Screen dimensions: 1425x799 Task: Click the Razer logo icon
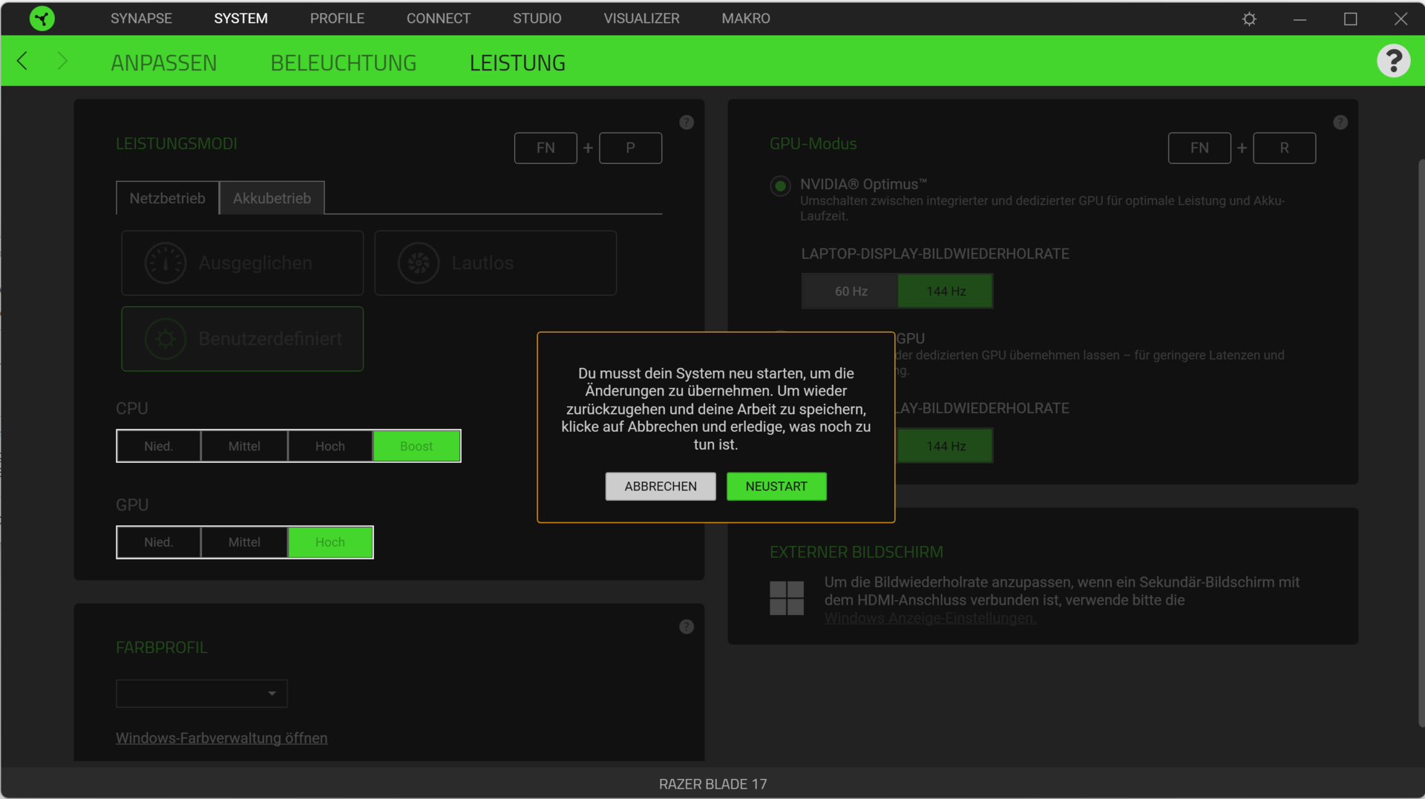[42, 19]
